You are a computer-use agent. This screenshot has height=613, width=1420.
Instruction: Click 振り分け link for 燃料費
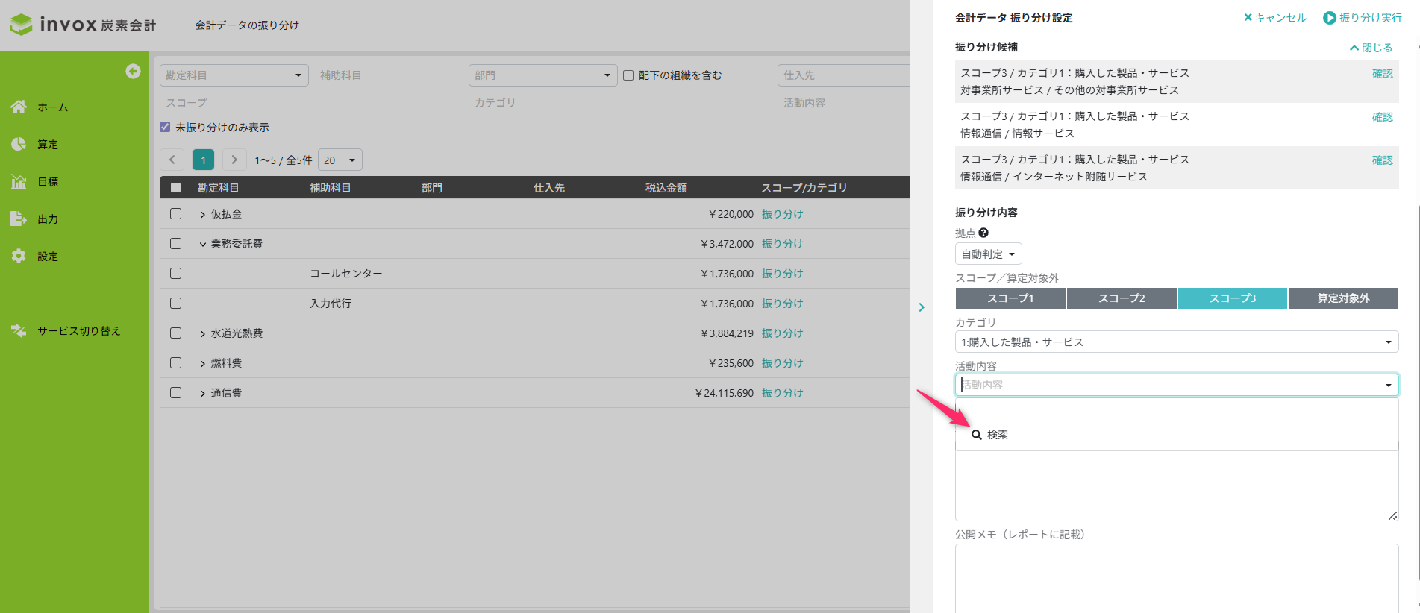pos(782,363)
